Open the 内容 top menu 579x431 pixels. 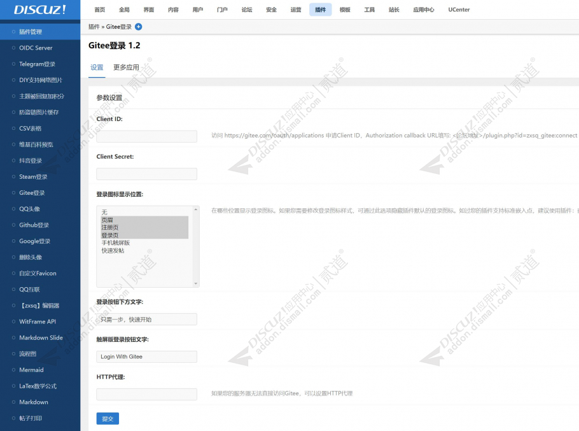pyautogui.click(x=173, y=10)
